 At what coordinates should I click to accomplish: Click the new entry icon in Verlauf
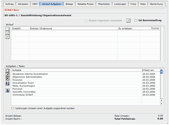tap(7, 29)
